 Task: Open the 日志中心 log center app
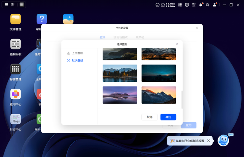16,119
